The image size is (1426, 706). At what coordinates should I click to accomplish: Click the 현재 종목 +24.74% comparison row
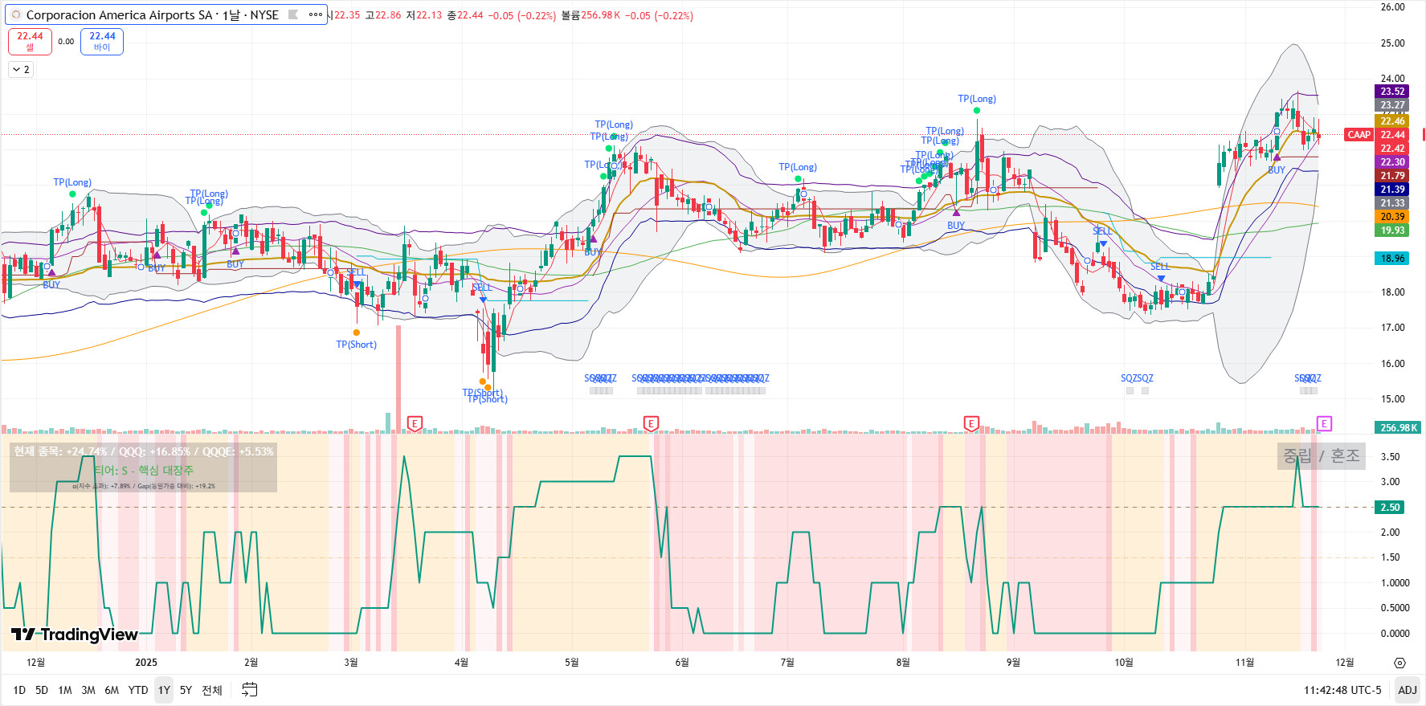tap(144, 451)
